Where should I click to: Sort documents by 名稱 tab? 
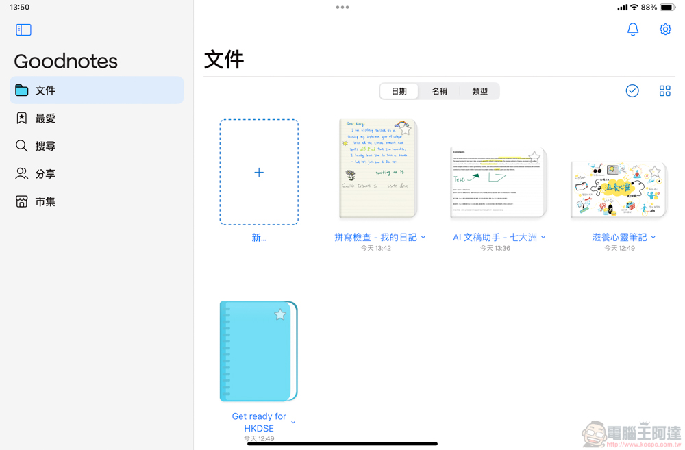(439, 91)
